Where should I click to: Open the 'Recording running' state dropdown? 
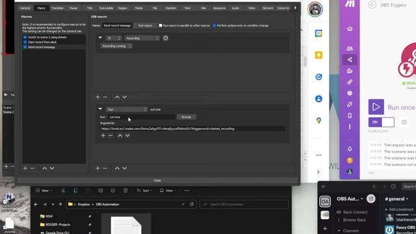116,46
